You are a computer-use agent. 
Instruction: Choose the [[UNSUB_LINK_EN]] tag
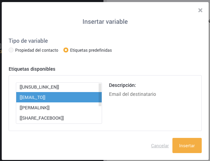pyautogui.click(x=57, y=87)
